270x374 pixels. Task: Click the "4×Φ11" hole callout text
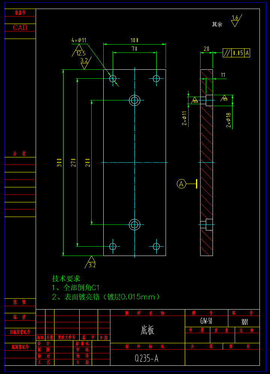click(x=79, y=40)
